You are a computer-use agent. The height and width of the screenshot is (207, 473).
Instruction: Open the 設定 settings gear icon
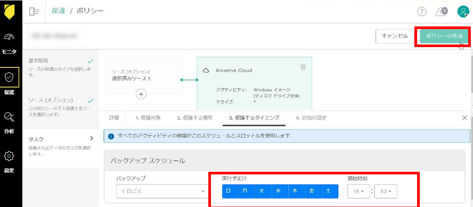pyautogui.click(x=9, y=156)
